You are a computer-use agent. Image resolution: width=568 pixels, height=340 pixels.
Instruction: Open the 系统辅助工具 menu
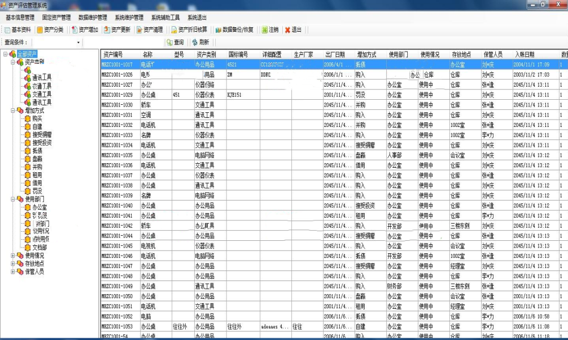click(165, 18)
